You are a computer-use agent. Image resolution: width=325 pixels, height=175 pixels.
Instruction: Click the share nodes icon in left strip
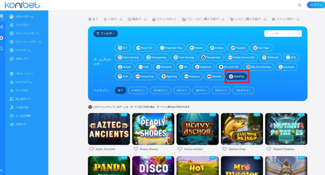(x=2, y=27)
